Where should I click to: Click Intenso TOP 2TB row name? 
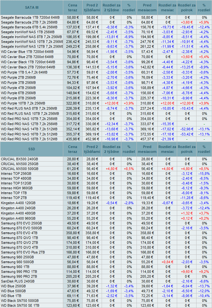14,198
